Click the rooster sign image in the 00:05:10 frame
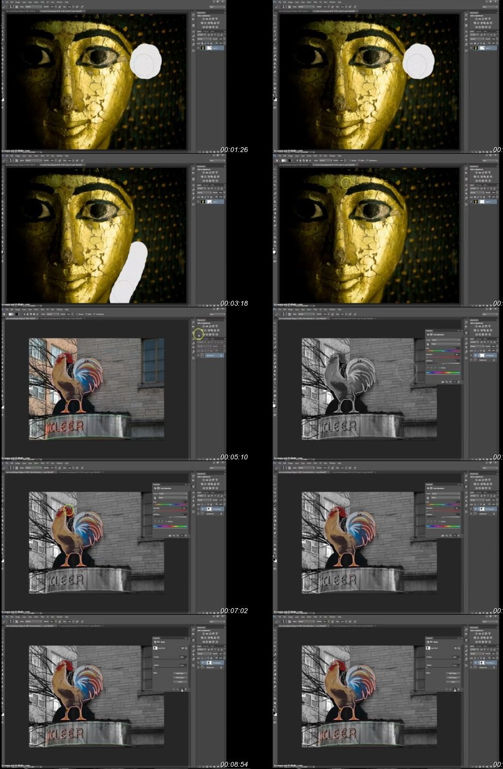This screenshot has width=503, height=769. [x=96, y=388]
